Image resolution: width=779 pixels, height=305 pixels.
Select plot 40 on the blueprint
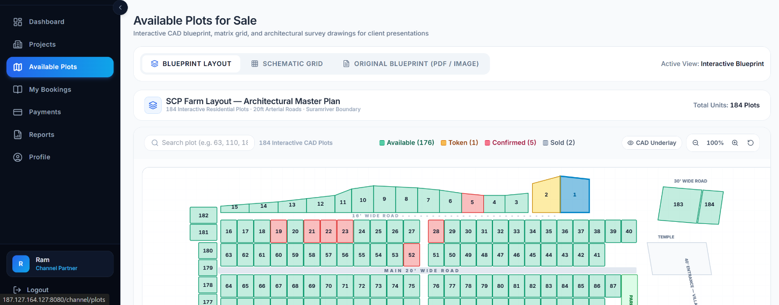[629, 231]
